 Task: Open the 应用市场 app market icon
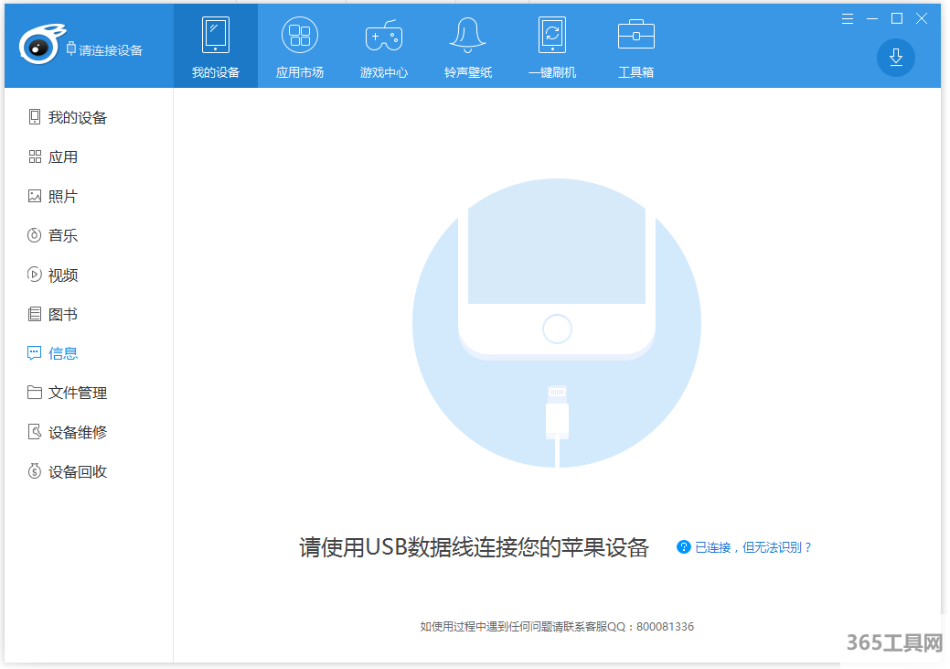coord(300,37)
